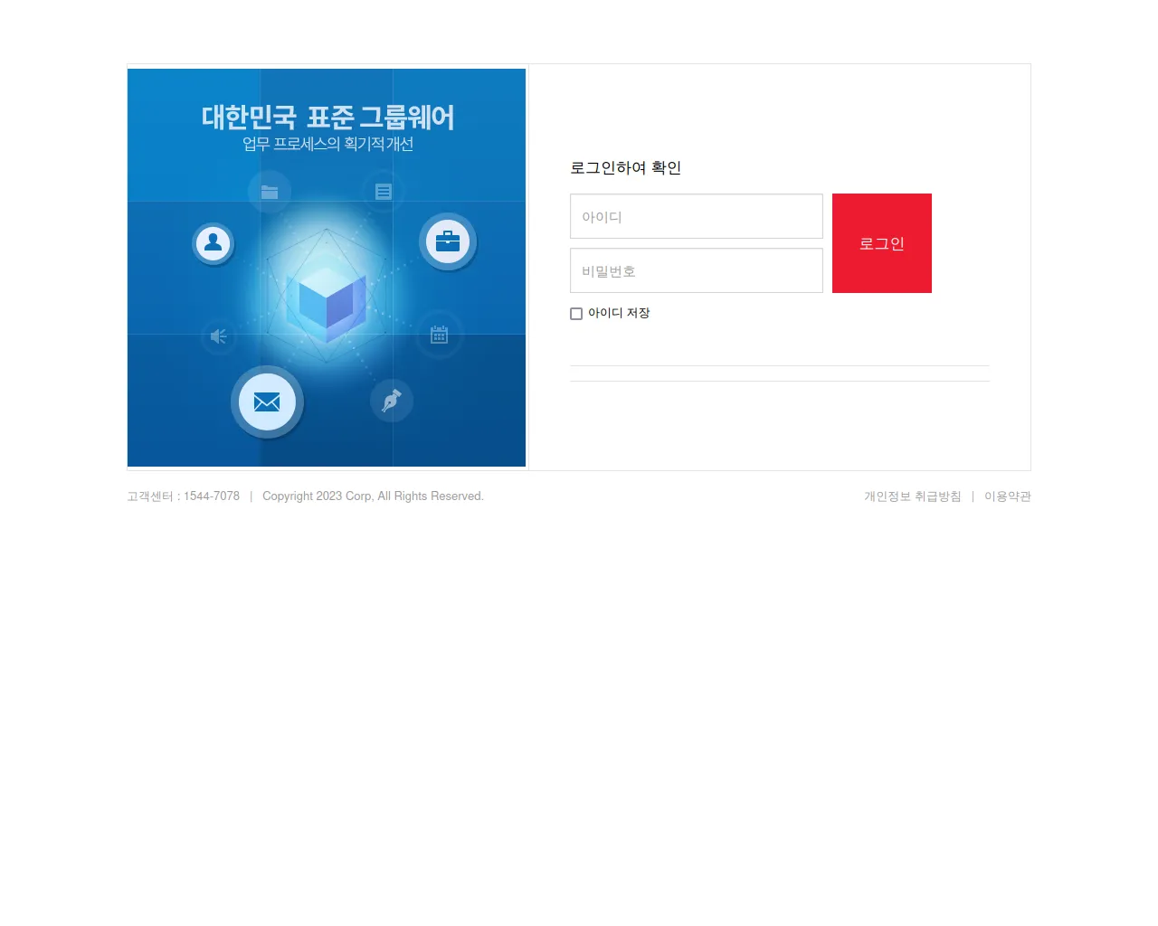
Task: Click the speaker sound icon
Action: [x=219, y=336]
